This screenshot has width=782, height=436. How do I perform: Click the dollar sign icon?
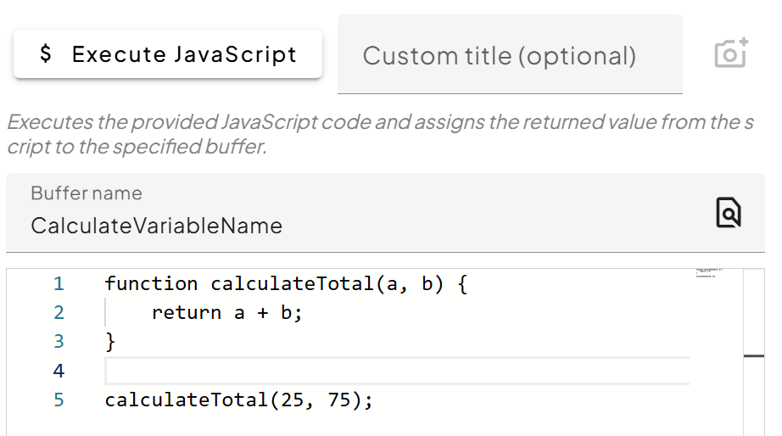pos(46,55)
